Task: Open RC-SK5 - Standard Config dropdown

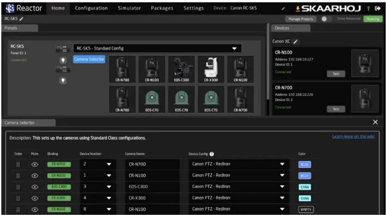Action: (157, 48)
